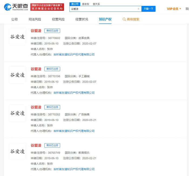Switch to the 经营风险 tab
Screen dimensions: 189x176
coord(58,19)
